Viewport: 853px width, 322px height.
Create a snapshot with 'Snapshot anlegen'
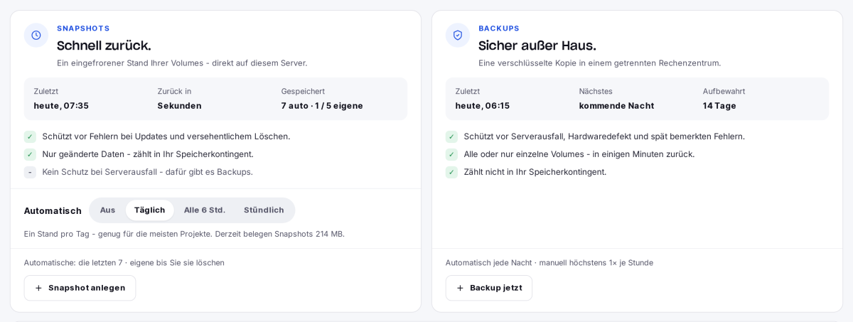click(80, 288)
